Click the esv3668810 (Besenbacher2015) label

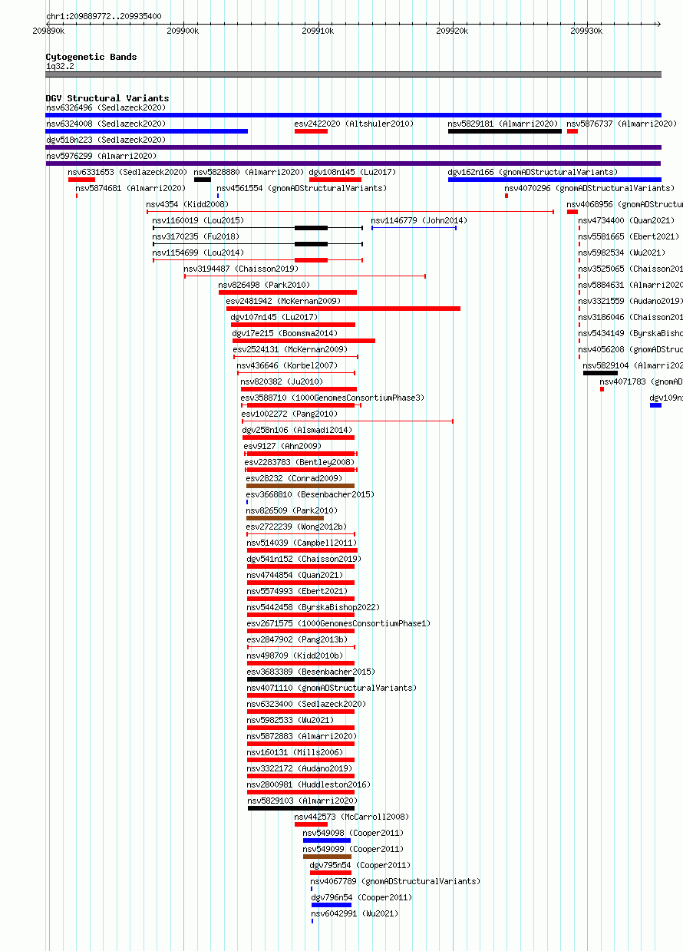point(310,494)
